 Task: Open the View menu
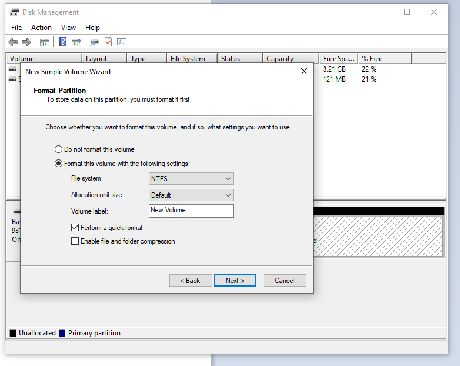[x=68, y=28]
